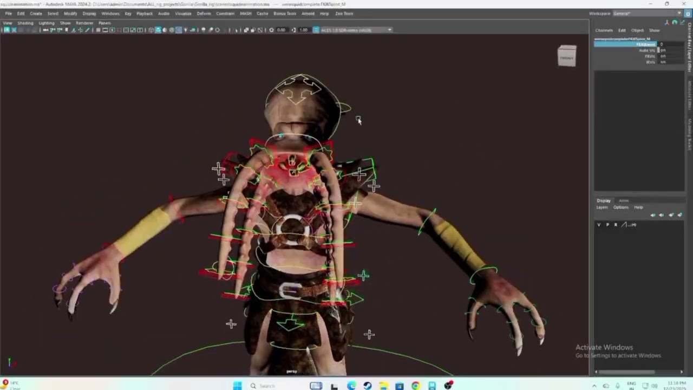Image resolution: width=693 pixels, height=390 pixels.
Task: Open Object menu in Channel Box
Action: pyautogui.click(x=637, y=30)
